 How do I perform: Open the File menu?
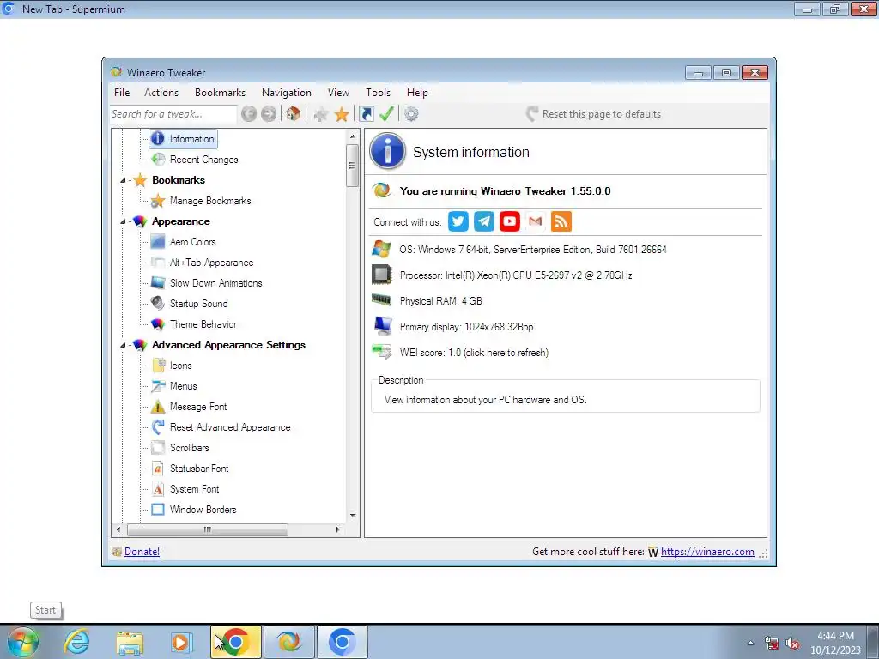122,93
